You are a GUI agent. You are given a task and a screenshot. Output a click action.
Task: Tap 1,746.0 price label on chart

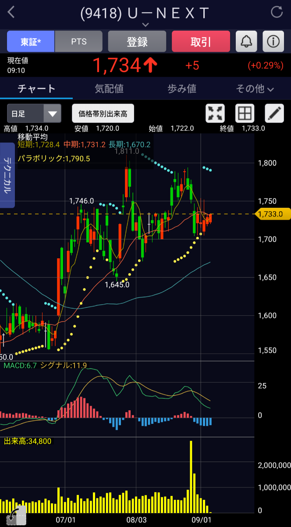click(82, 201)
